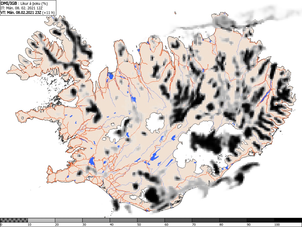Select the 80–90 legend swatch
302x227 pixels.
(x=233, y=220)
